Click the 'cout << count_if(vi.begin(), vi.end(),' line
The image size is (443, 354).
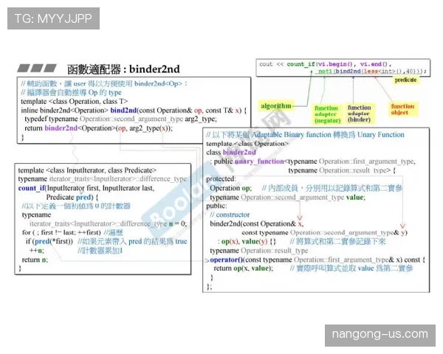[x=325, y=64]
